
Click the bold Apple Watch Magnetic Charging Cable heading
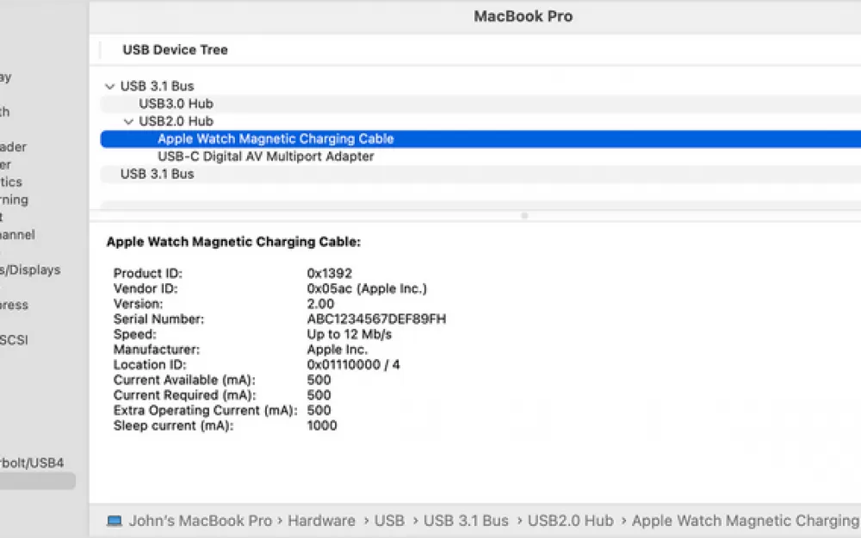point(233,242)
